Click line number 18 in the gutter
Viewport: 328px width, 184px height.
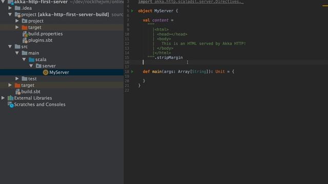pos(127,72)
